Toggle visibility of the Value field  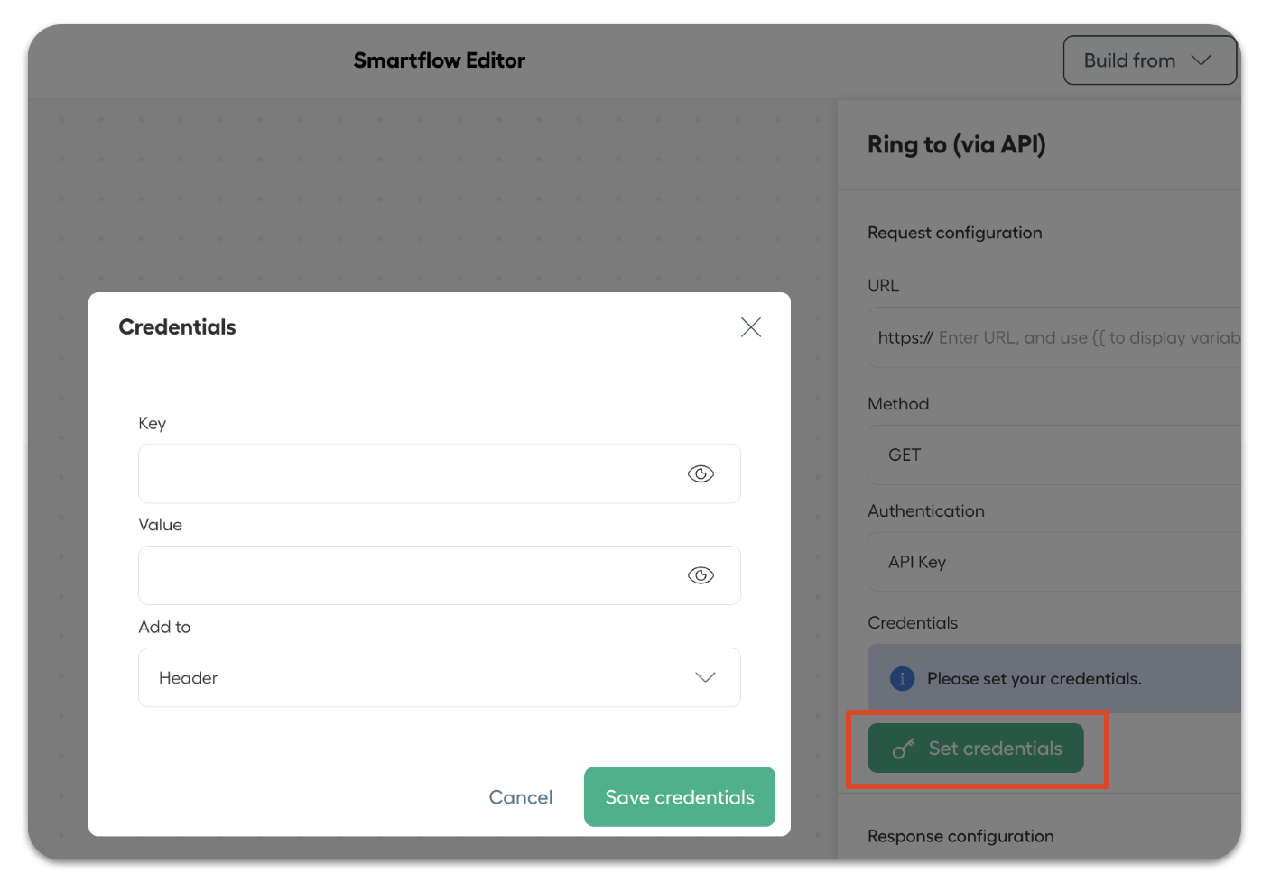[x=701, y=575]
